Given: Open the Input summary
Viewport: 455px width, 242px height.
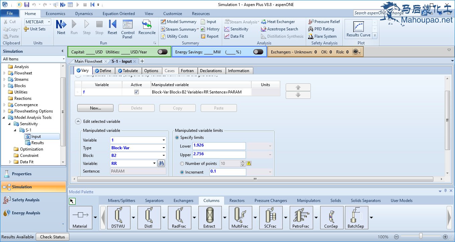Looking at the screenshot, I should pos(209,22).
